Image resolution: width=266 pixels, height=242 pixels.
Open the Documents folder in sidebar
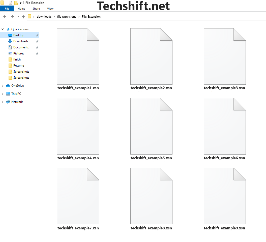(21, 47)
